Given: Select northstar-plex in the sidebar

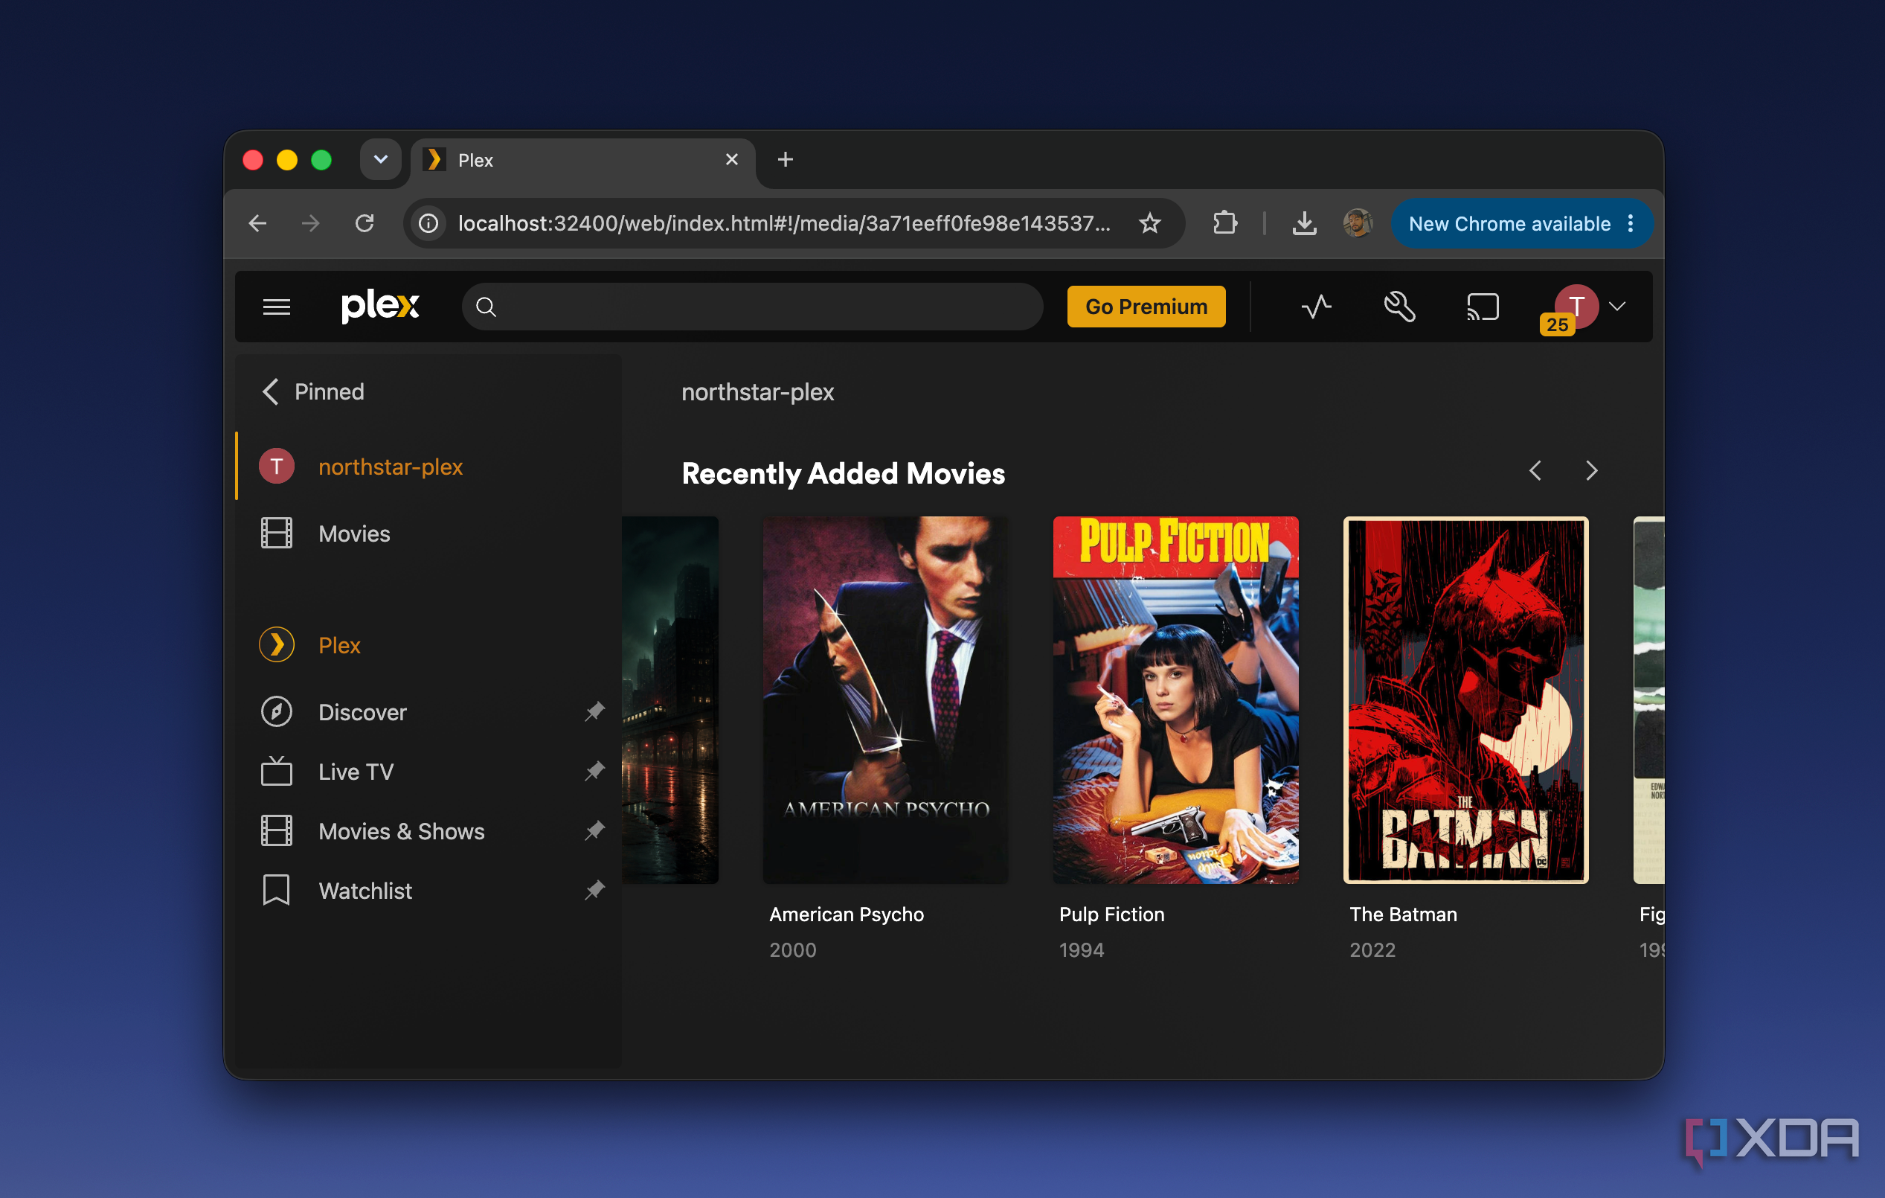Looking at the screenshot, I should 428,467.
